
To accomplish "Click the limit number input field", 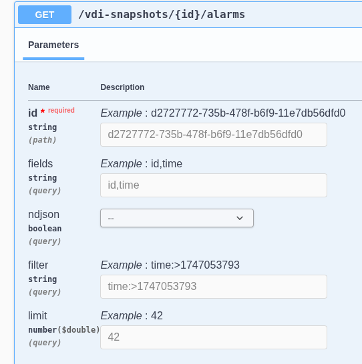I will (214, 337).
